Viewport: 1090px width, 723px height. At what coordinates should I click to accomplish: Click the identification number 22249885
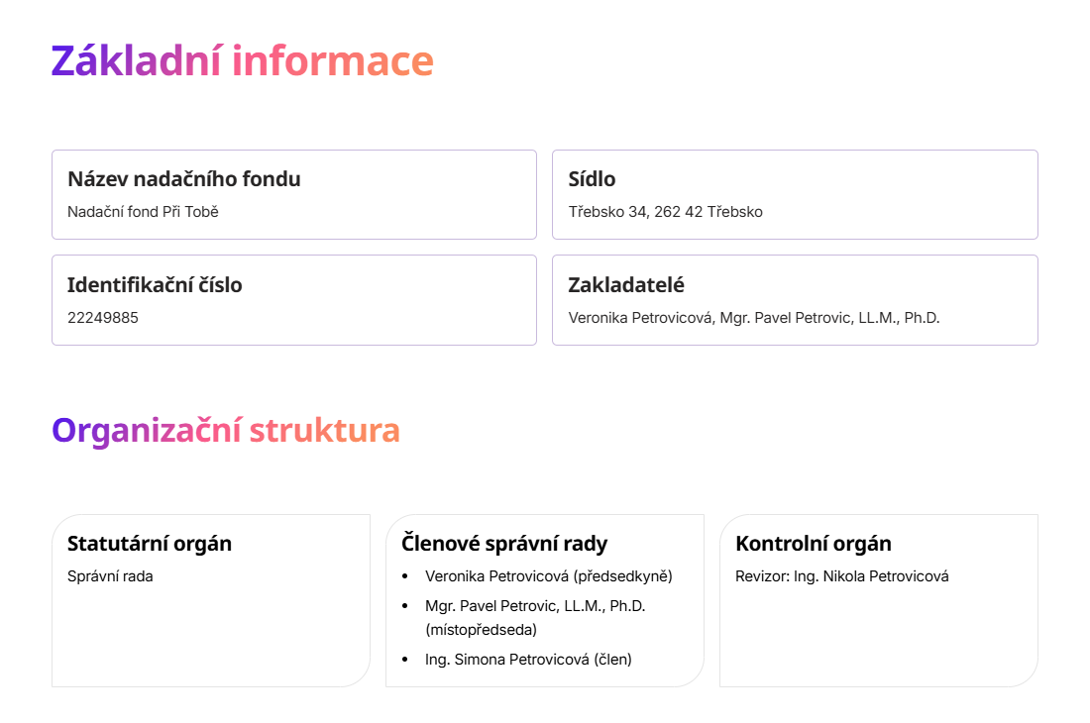(103, 318)
